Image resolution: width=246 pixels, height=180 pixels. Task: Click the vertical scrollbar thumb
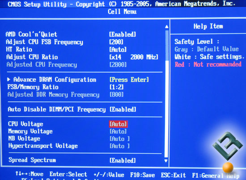[167, 46]
